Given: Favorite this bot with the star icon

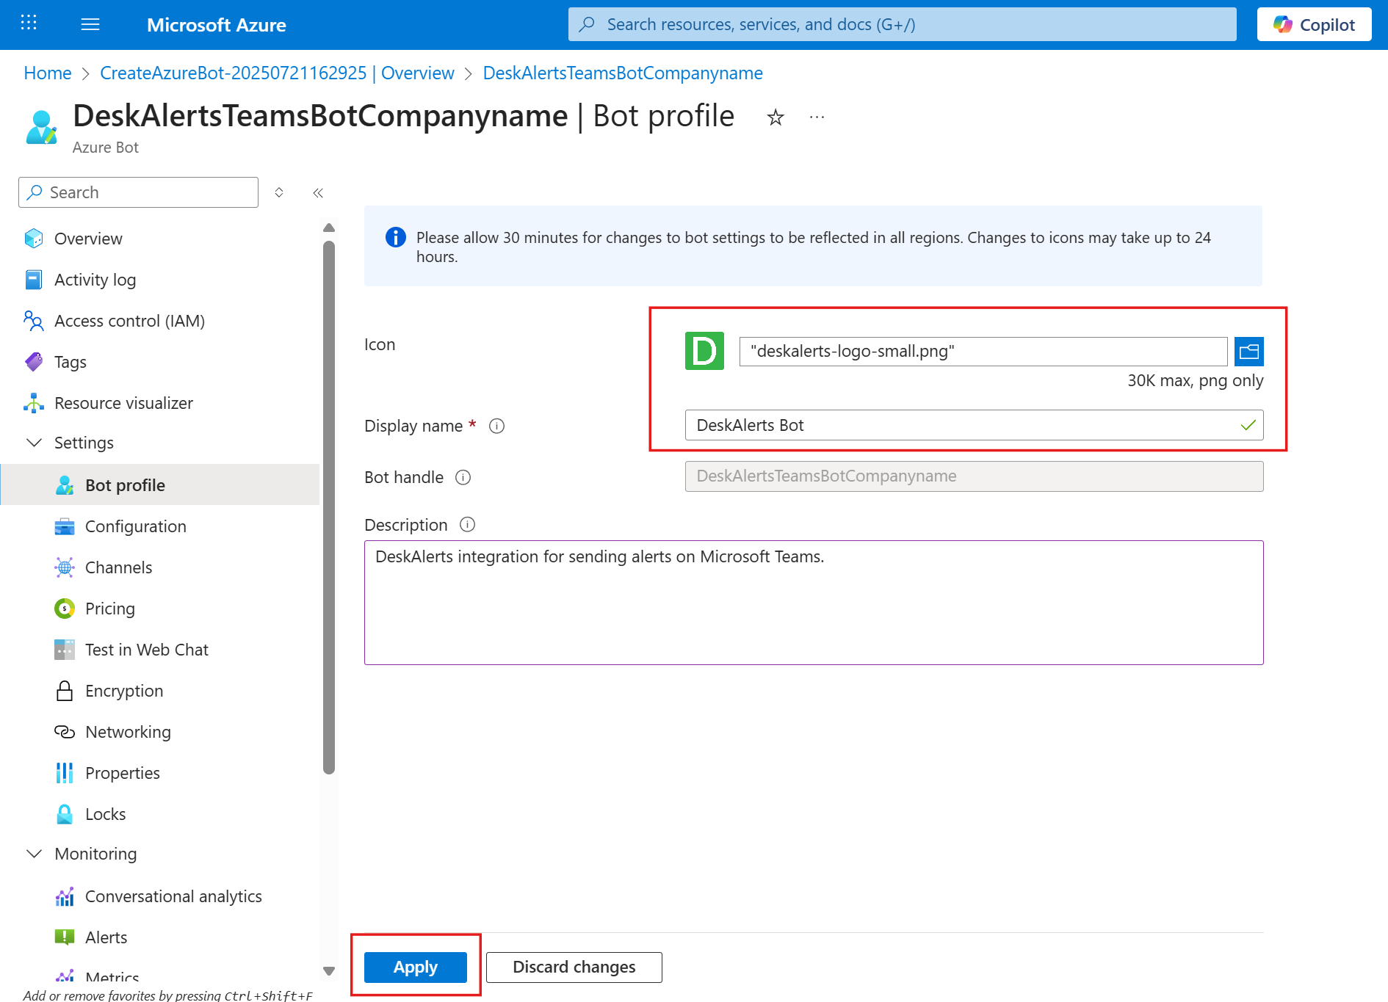Looking at the screenshot, I should pos(776,117).
